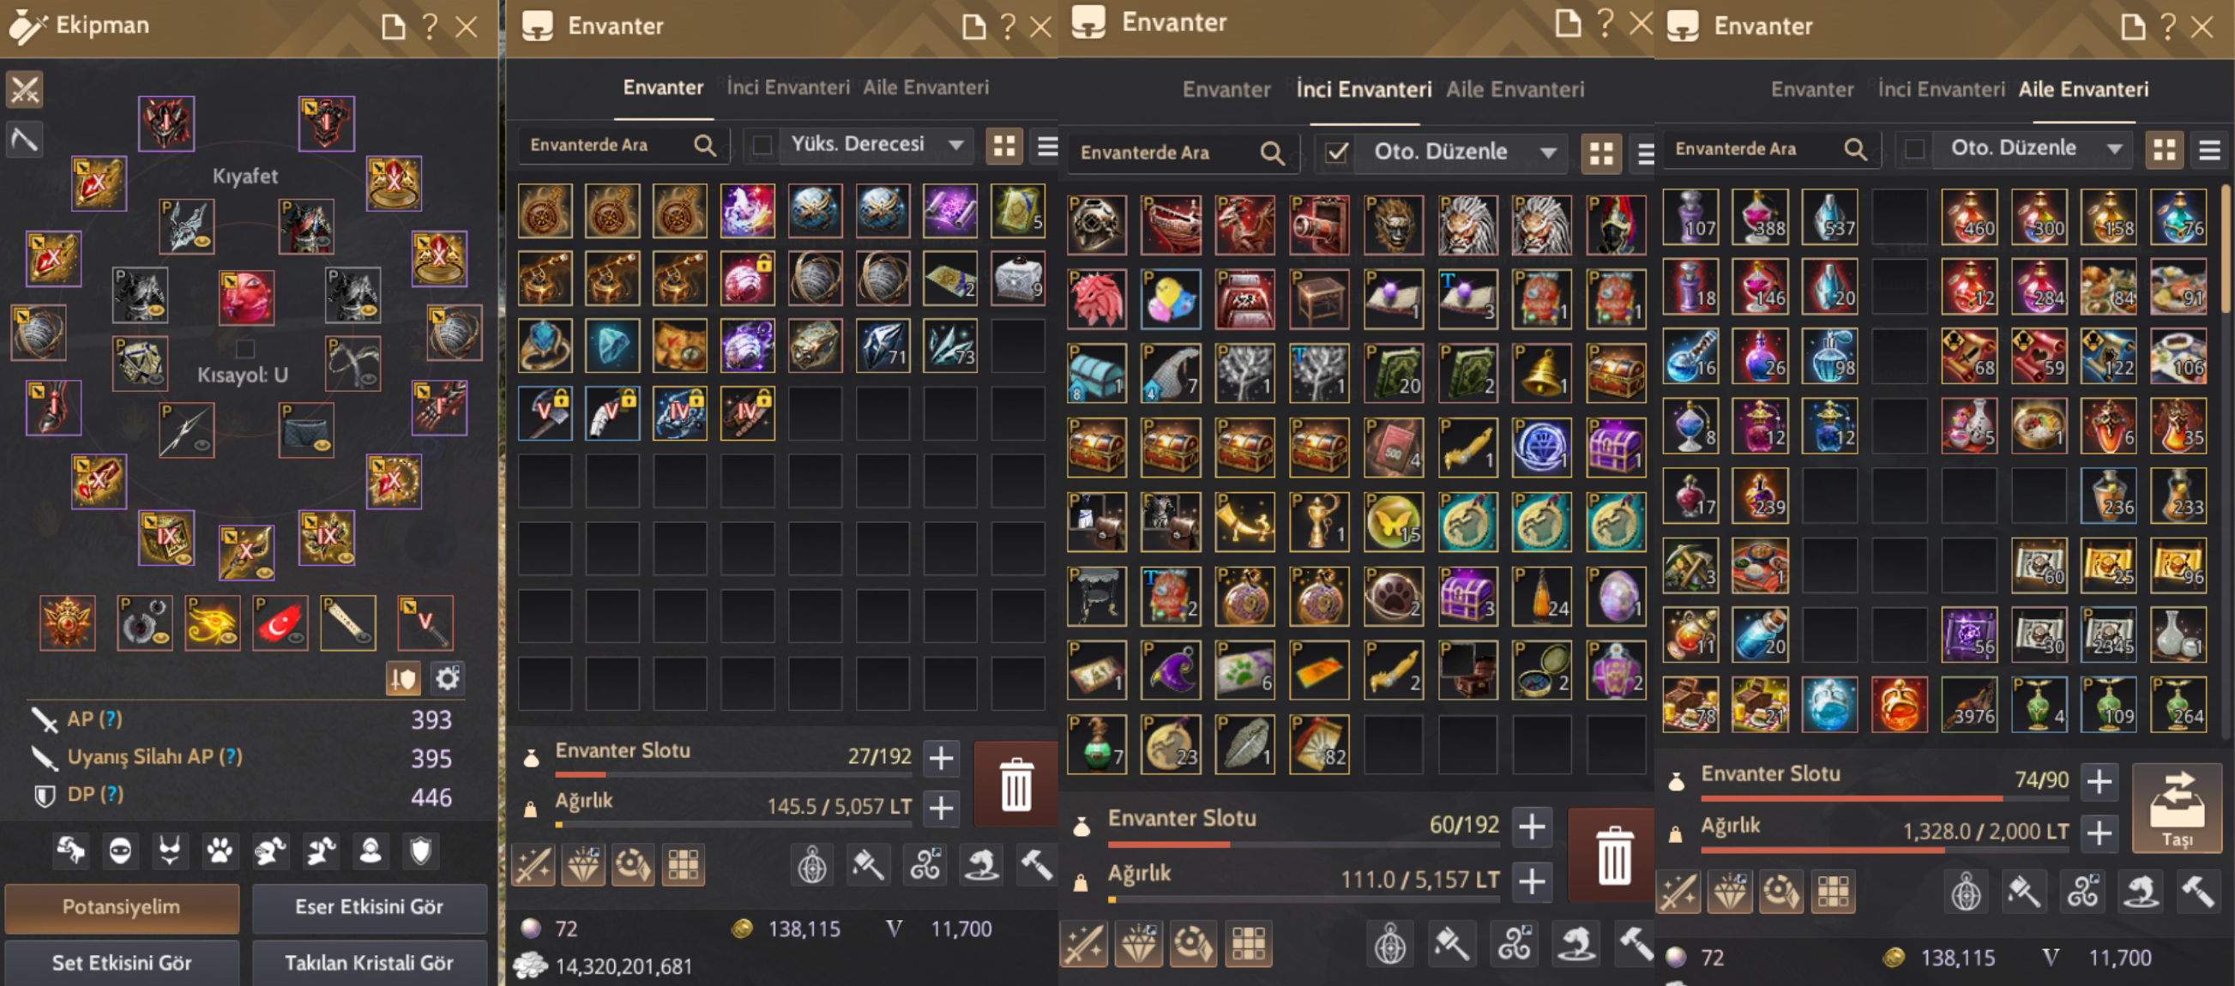
Task: Click the grid view icon beside Yüks. Derecesi
Action: click(x=1004, y=145)
